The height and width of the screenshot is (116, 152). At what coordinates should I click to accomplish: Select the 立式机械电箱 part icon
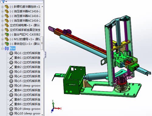tap(7, 25)
